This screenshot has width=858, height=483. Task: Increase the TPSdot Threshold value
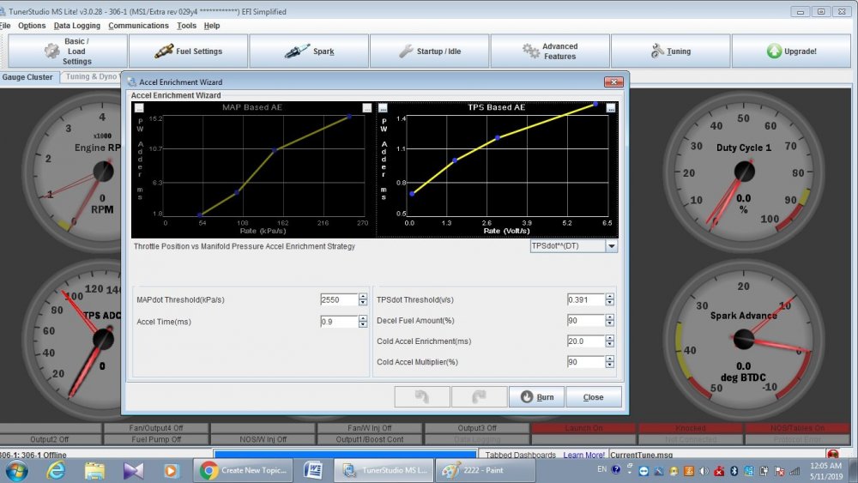coord(609,297)
